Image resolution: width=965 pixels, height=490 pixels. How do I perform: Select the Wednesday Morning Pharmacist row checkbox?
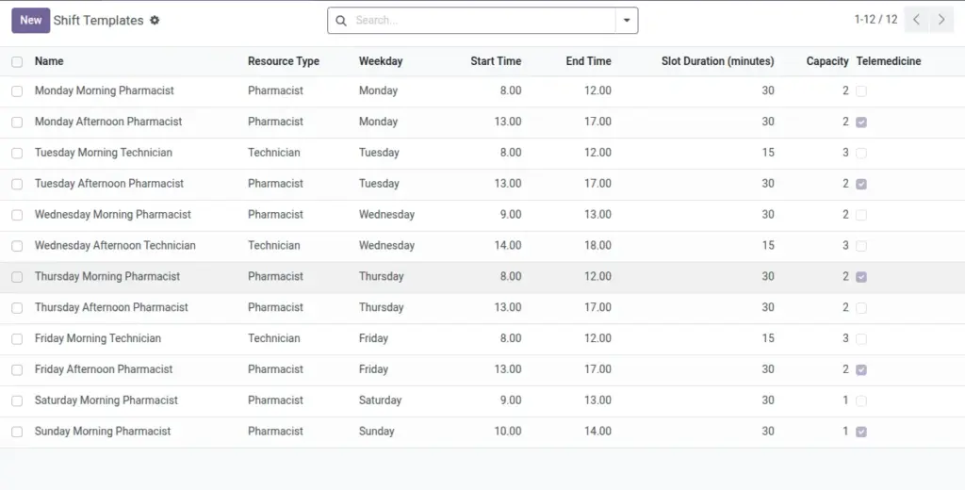coord(17,215)
